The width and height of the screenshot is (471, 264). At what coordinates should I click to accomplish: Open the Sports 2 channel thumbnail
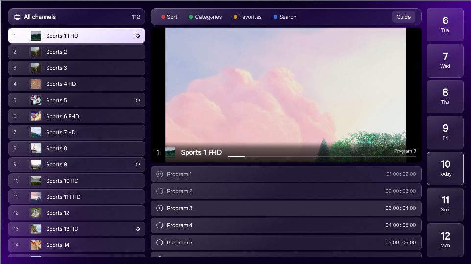tap(35, 52)
